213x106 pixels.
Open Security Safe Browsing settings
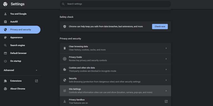[115, 80]
